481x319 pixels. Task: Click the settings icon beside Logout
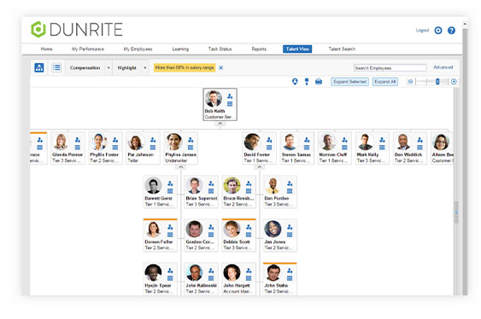(x=438, y=31)
